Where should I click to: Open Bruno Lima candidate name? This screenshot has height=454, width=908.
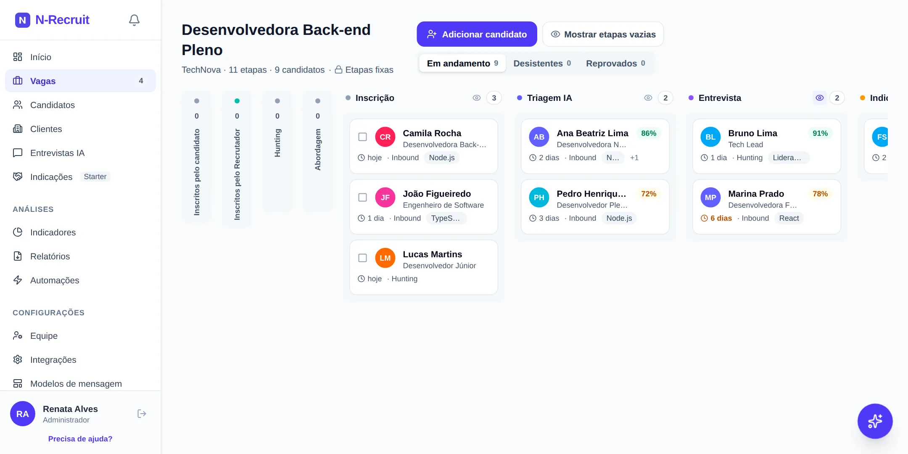click(752, 133)
